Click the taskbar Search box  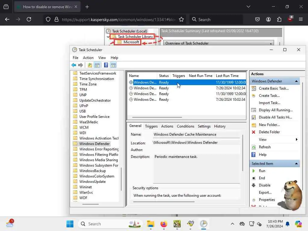pos(111,224)
